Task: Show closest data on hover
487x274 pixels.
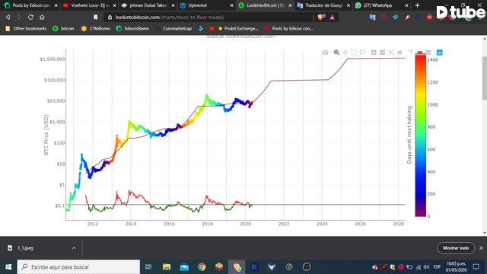Action: coord(419,53)
